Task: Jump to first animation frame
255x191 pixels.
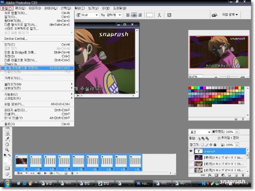Action: (x=32, y=173)
